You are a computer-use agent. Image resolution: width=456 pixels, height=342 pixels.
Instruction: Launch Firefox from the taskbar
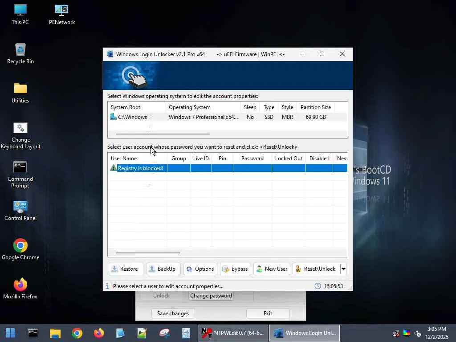99,333
